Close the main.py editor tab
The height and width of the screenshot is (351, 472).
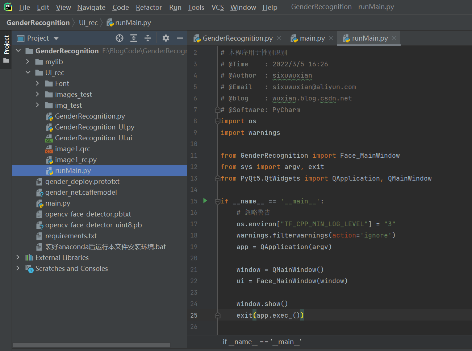[x=331, y=38]
